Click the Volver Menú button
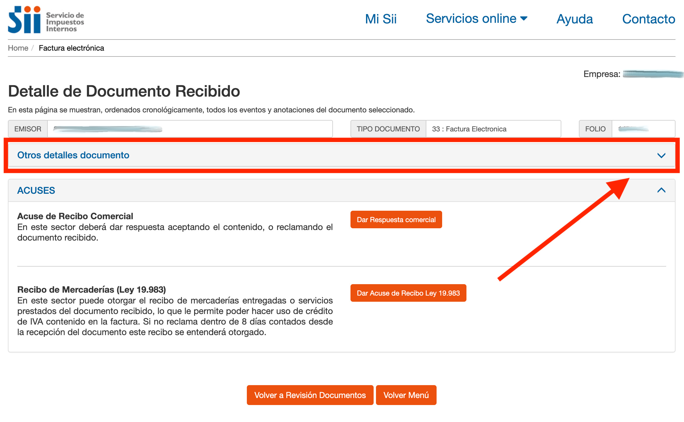 tap(406, 395)
